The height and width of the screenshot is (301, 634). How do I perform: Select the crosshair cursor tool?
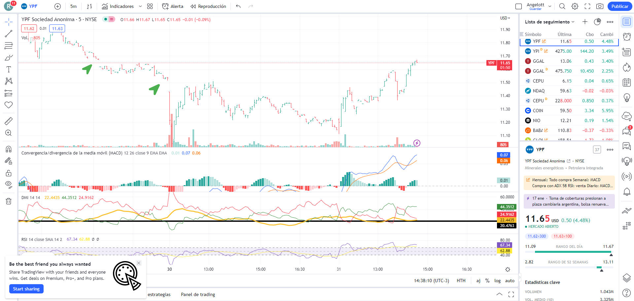(x=9, y=22)
